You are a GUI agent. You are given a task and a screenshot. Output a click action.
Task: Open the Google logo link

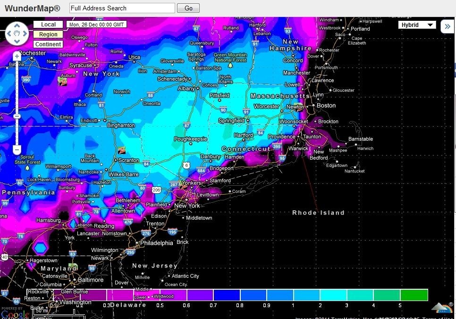pyautogui.click(x=15, y=315)
